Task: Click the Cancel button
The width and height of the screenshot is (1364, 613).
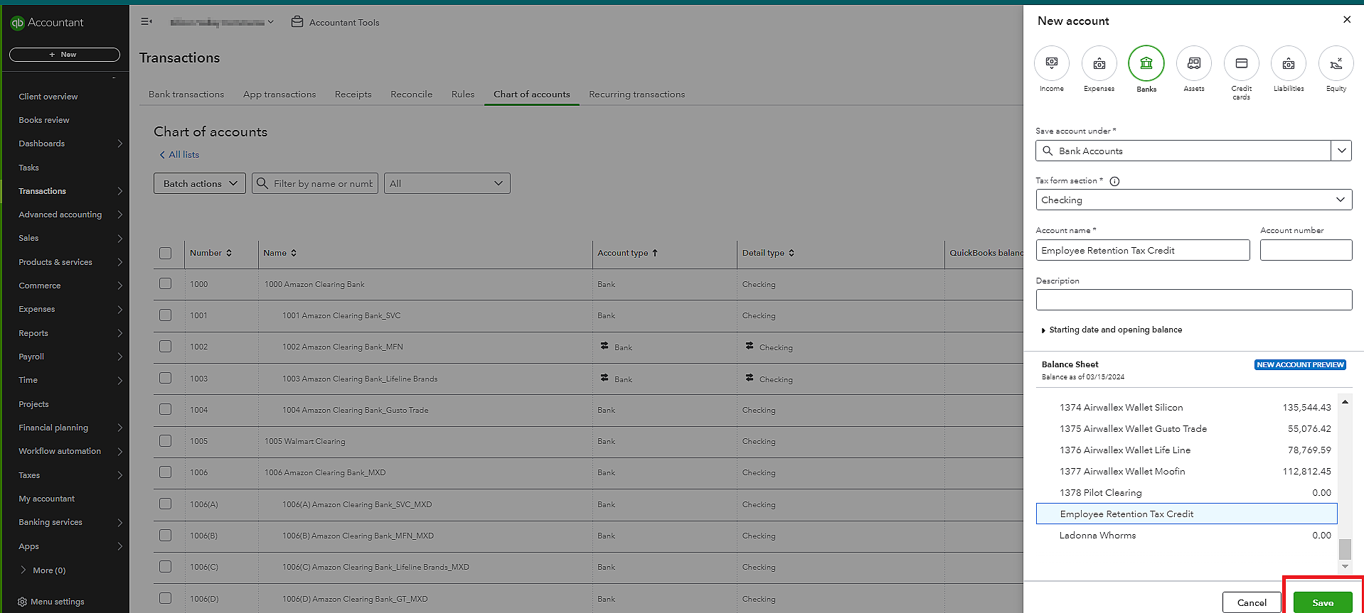Action: point(1252,602)
